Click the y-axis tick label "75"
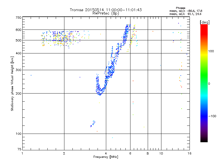This screenshot has width=223, height=167. (20, 149)
